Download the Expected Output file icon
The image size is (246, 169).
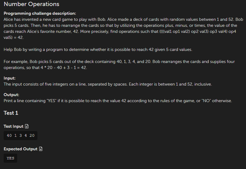pos(41,149)
